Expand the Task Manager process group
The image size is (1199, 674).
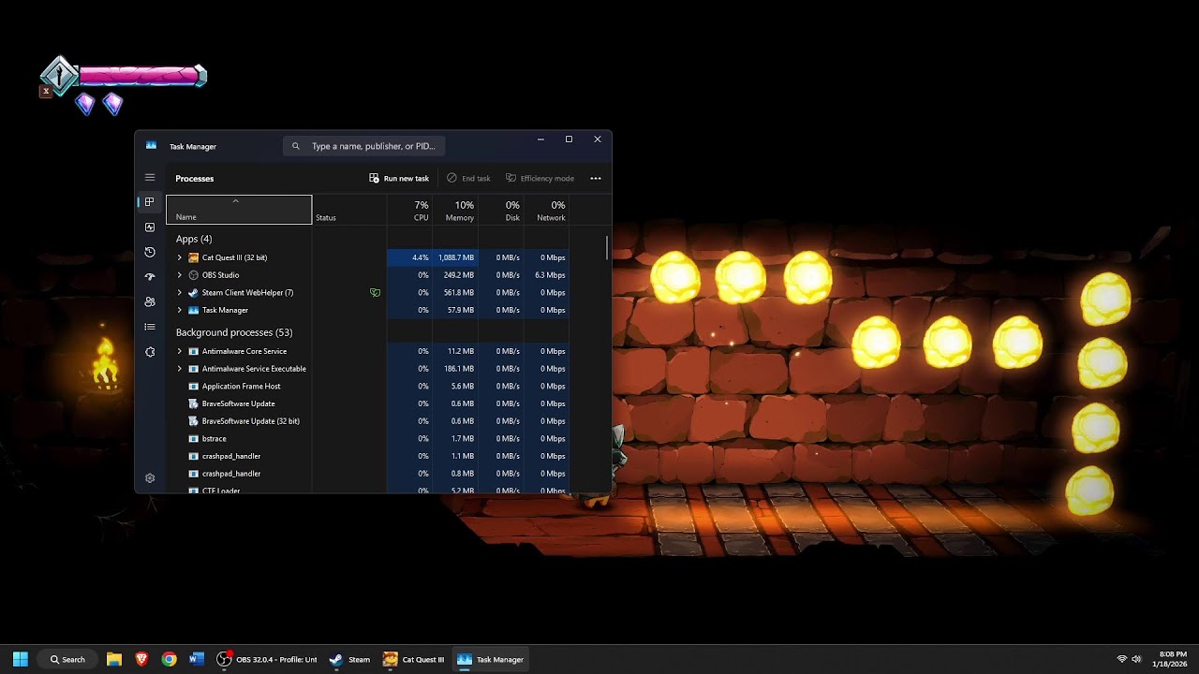tap(179, 310)
